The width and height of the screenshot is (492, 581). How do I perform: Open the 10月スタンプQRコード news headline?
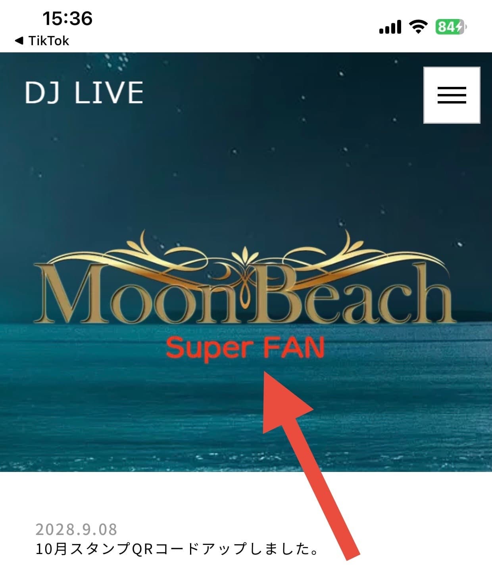(177, 549)
